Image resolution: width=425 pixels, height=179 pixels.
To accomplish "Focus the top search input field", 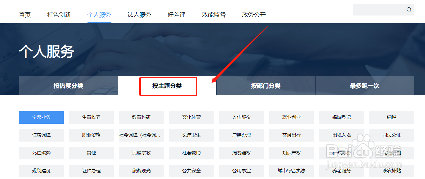I will (379, 10).
